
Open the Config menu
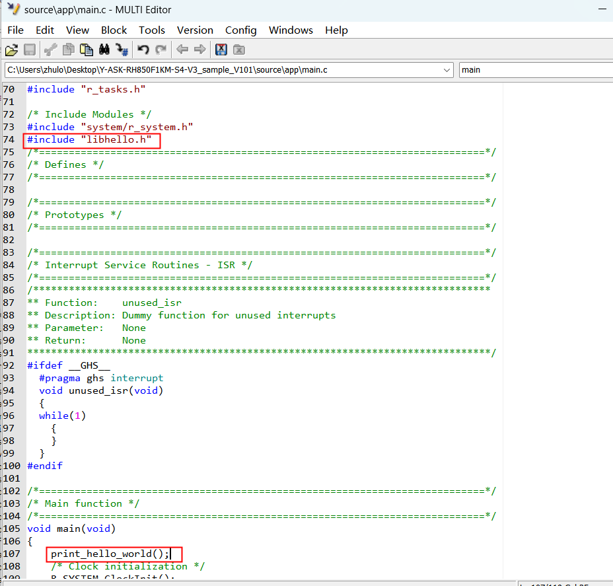240,30
